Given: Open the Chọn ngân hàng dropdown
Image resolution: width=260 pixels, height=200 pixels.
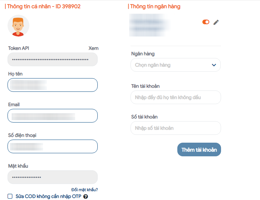Looking at the screenshot, I should point(176,65).
